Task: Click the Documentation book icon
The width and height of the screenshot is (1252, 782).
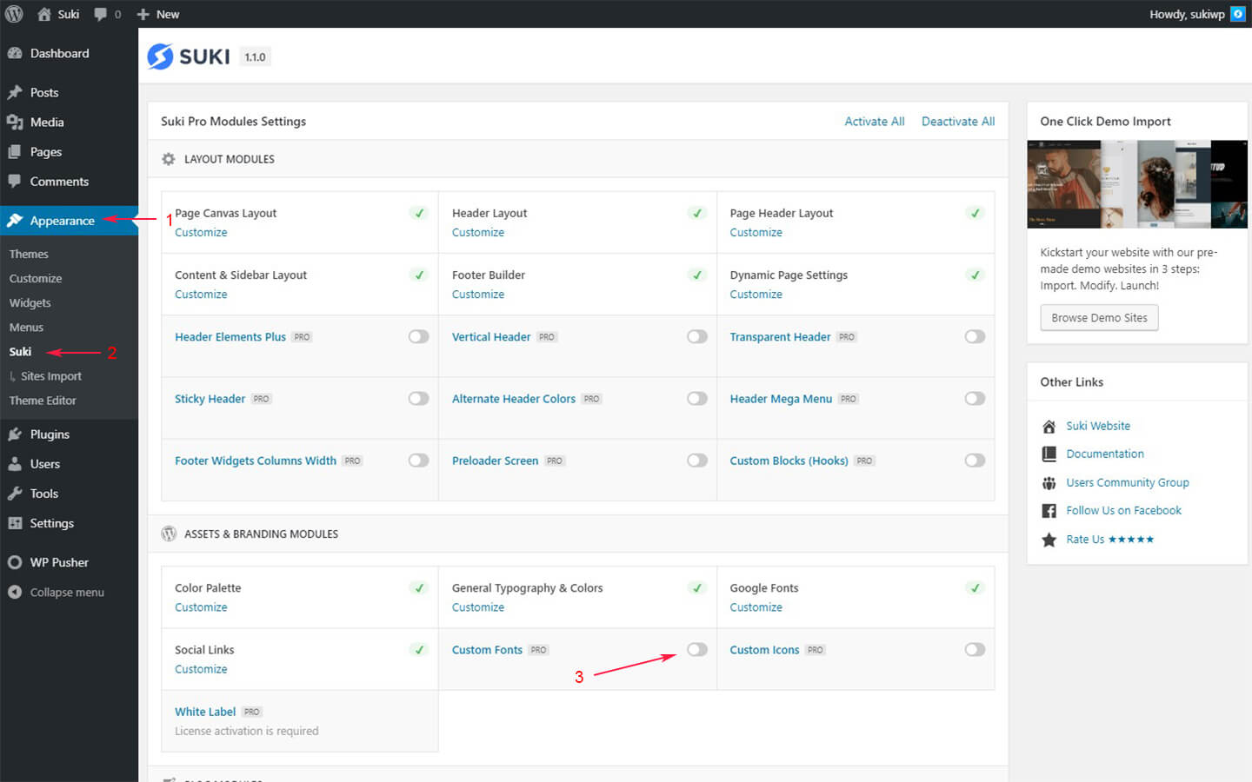Action: [x=1049, y=454]
